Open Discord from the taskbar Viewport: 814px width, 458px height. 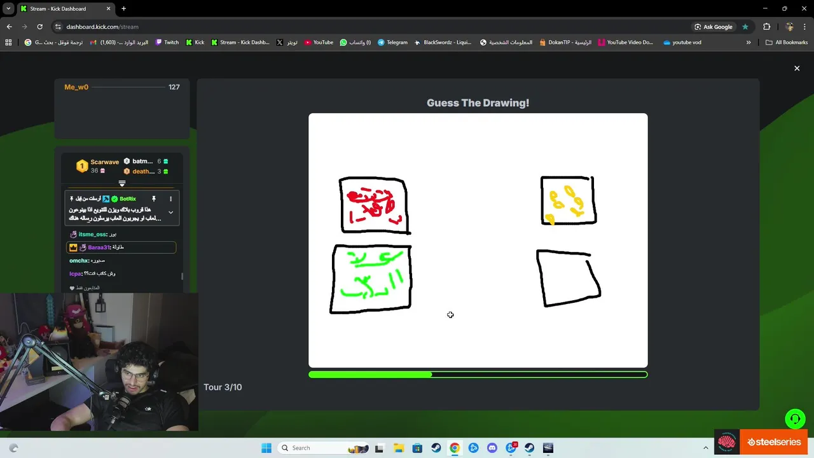coord(492,448)
